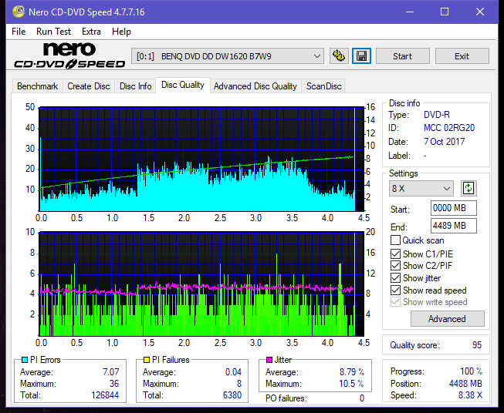Image resolution: width=504 pixels, height=413 pixels.
Task: Click PI Errors maximum 36
Action: pyautogui.click(x=114, y=384)
